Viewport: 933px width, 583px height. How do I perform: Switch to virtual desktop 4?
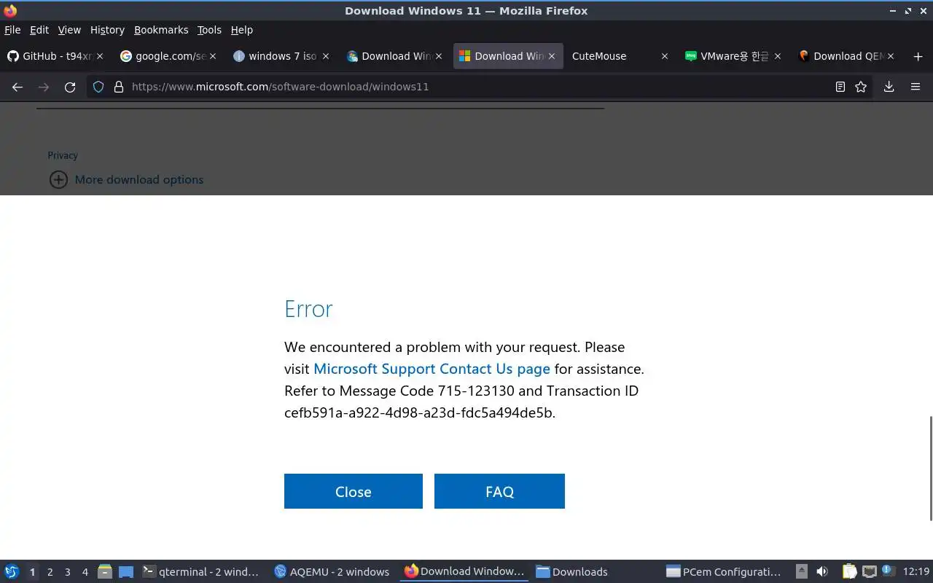click(x=85, y=572)
